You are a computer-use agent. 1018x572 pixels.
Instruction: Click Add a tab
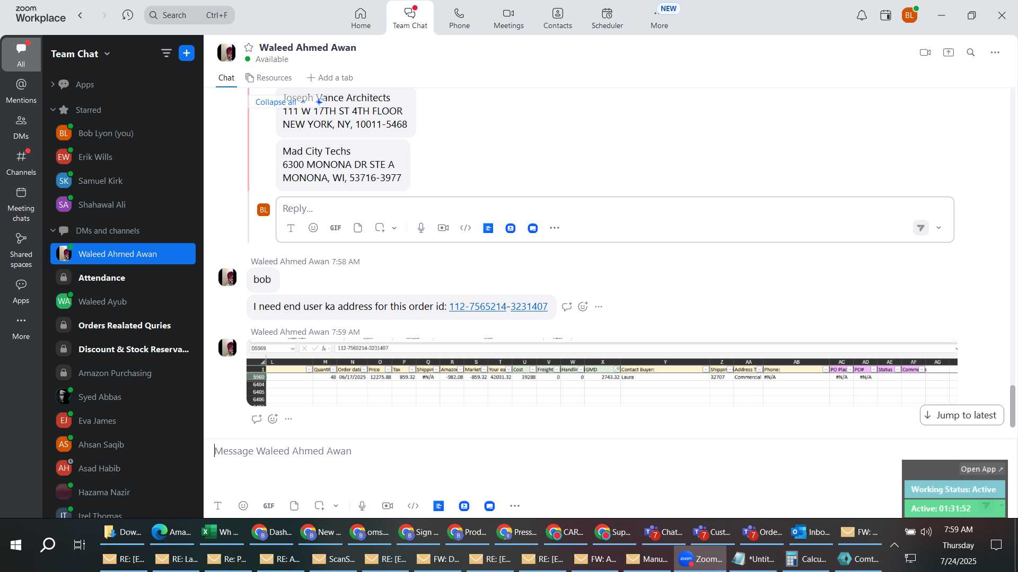point(330,78)
